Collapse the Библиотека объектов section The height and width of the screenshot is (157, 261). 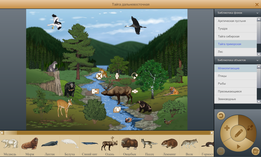point(257,60)
